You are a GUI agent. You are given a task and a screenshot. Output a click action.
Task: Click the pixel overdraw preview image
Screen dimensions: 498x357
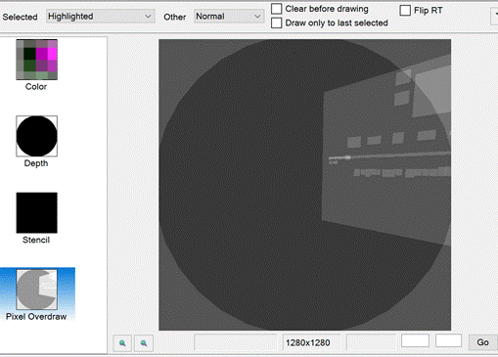pos(305,185)
